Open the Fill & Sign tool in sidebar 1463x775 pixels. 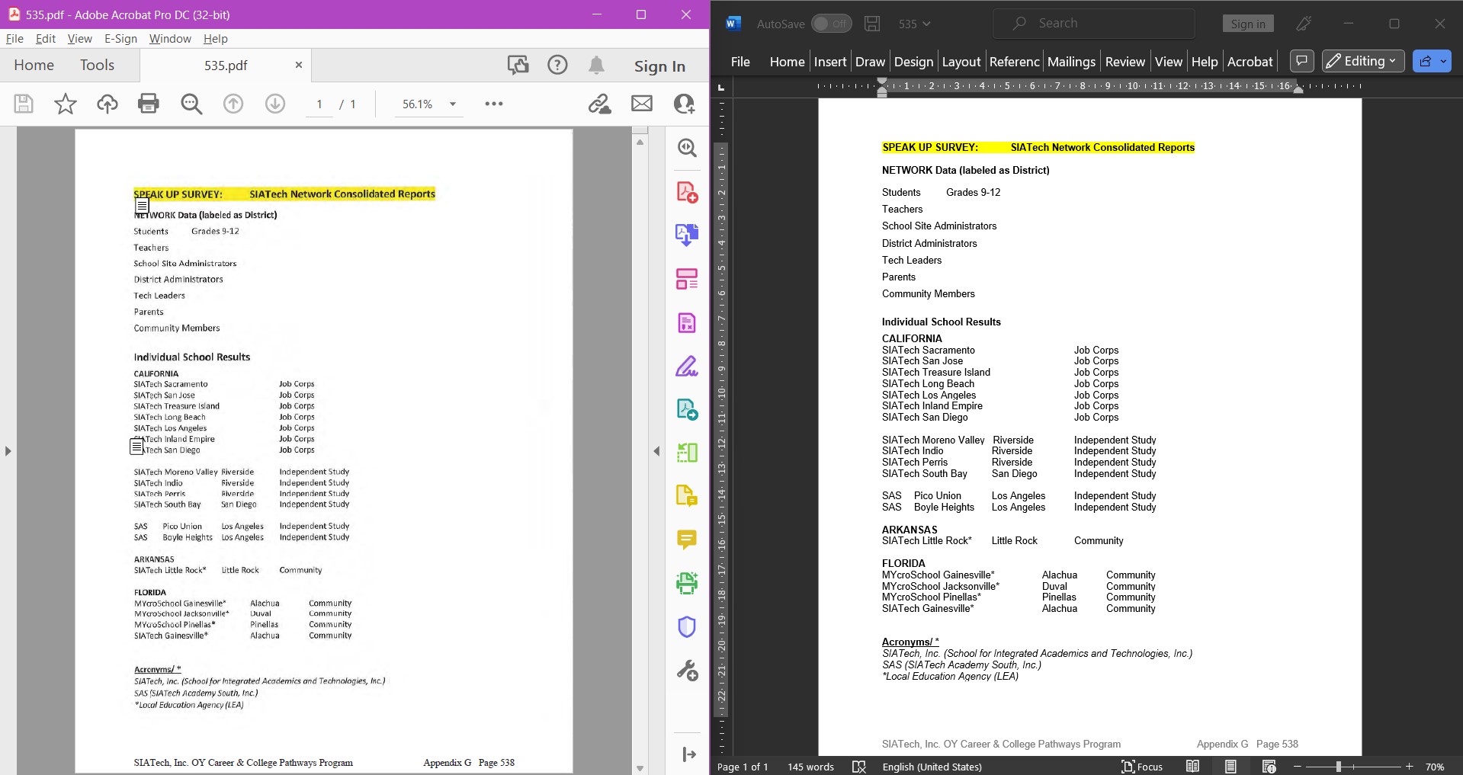(687, 367)
